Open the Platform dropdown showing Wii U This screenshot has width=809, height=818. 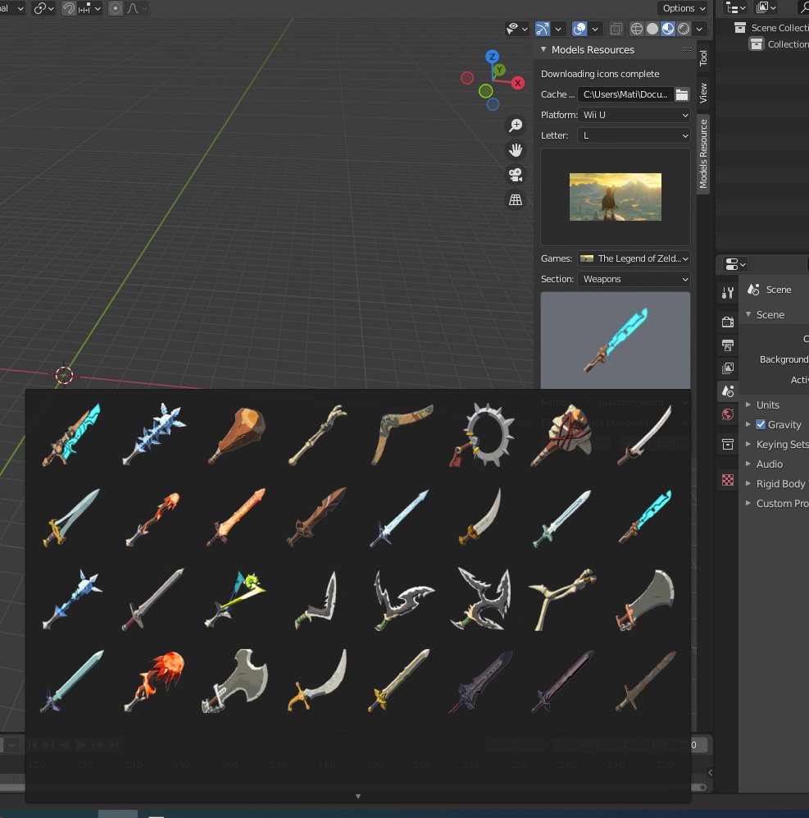[x=634, y=115]
